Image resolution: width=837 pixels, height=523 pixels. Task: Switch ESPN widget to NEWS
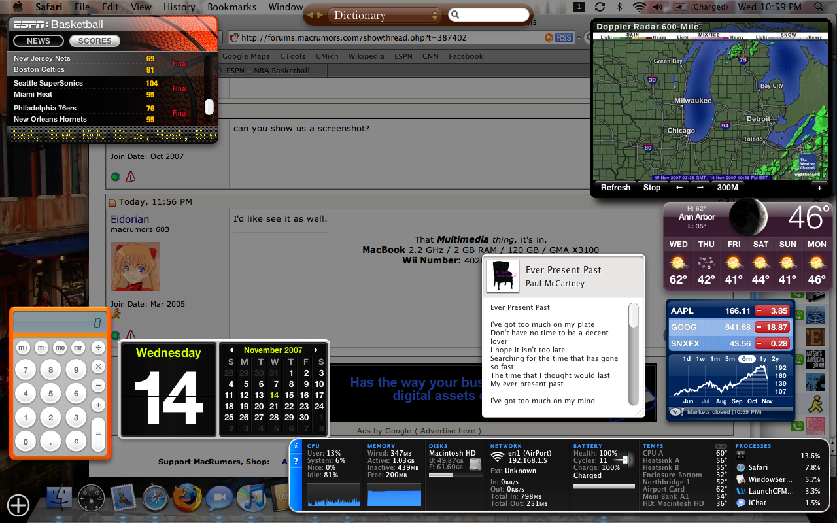[x=39, y=41]
